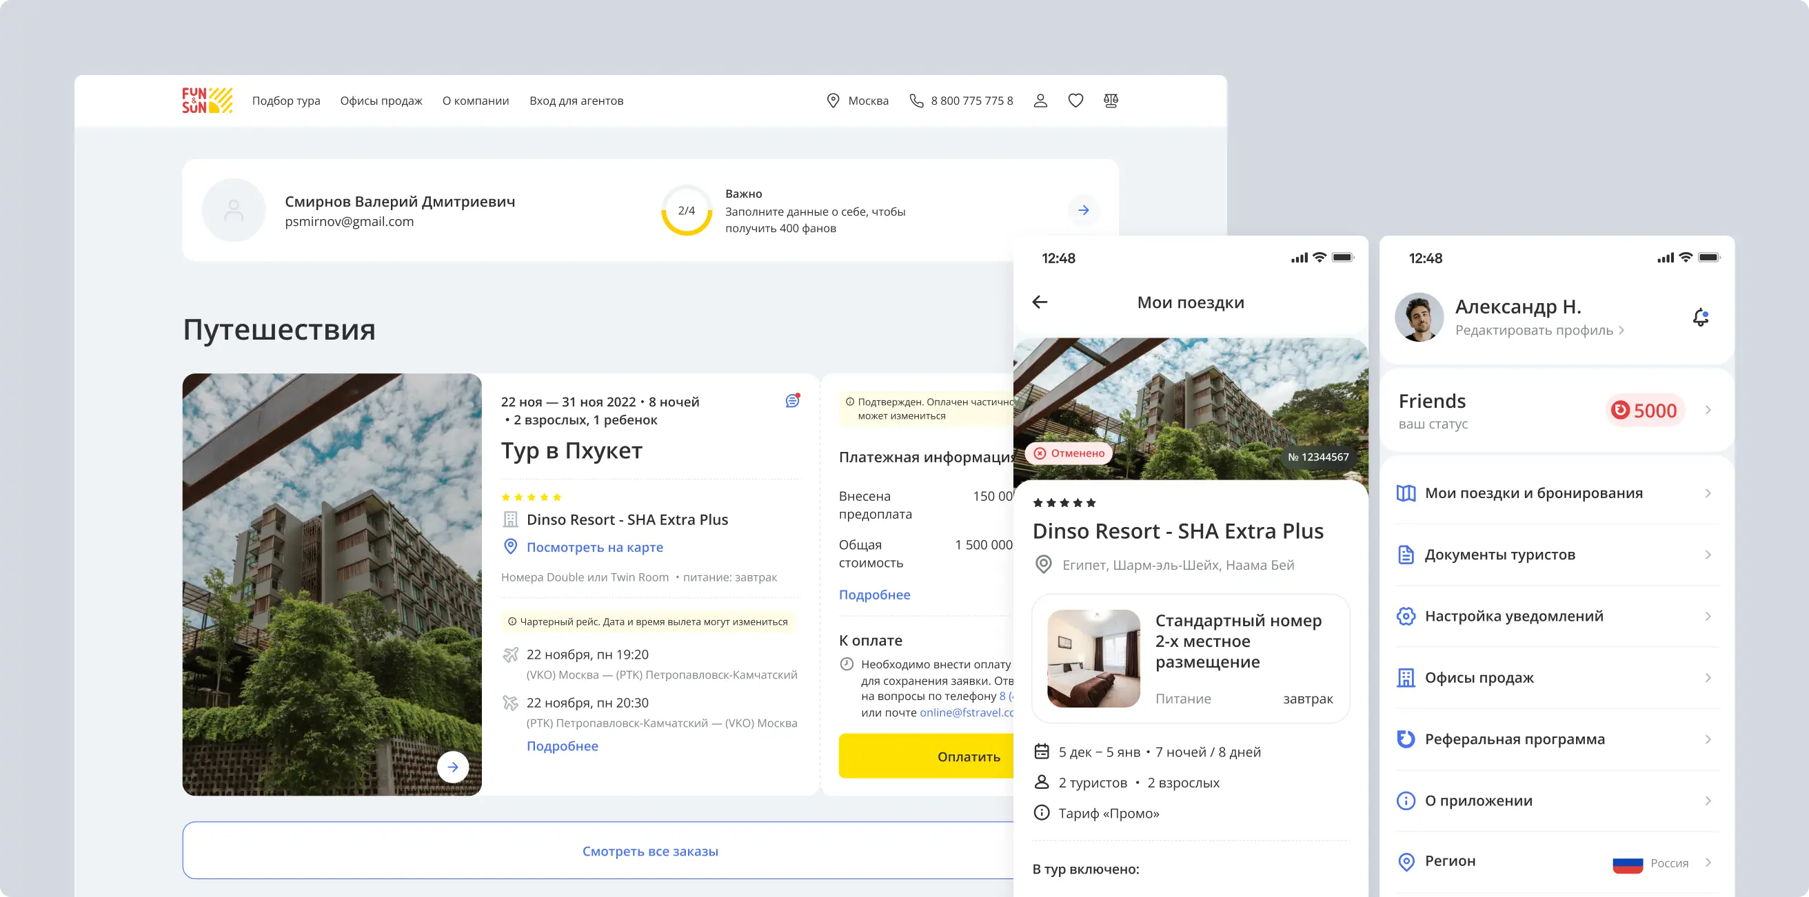This screenshot has height=897, width=1809.
Task: Open Офисы продаж in top navigation
Action: [x=381, y=101]
